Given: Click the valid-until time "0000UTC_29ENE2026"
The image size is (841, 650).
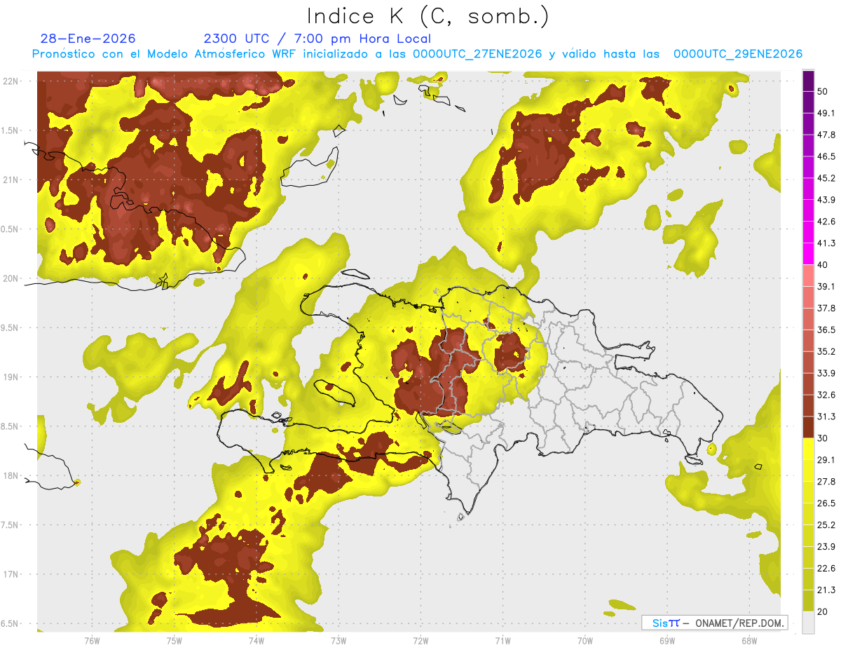Looking at the screenshot, I should 738,54.
